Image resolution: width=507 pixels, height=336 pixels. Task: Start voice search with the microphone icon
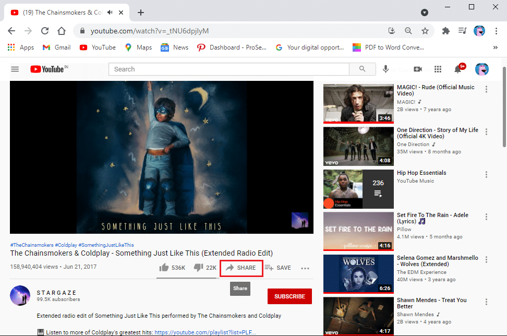pyautogui.click(x=386, y=69)
